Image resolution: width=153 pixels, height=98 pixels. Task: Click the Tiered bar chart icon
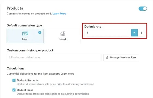pos(62,33)
